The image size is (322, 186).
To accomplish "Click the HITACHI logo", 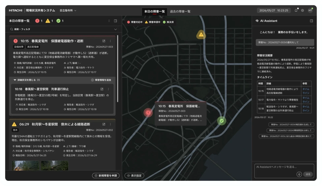I will 16,10.
